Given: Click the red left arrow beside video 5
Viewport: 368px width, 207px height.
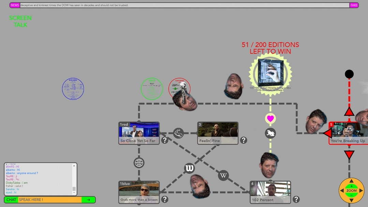Looking at the screenshot, I should (328, 133).
